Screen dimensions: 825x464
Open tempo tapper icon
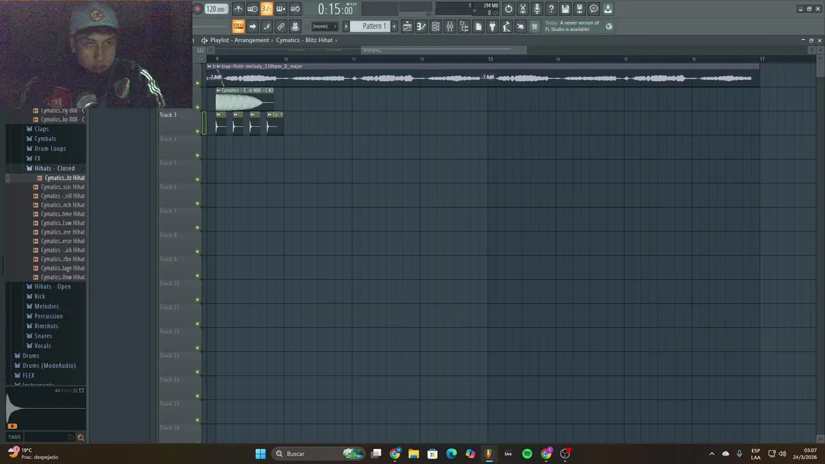[507, 26]
